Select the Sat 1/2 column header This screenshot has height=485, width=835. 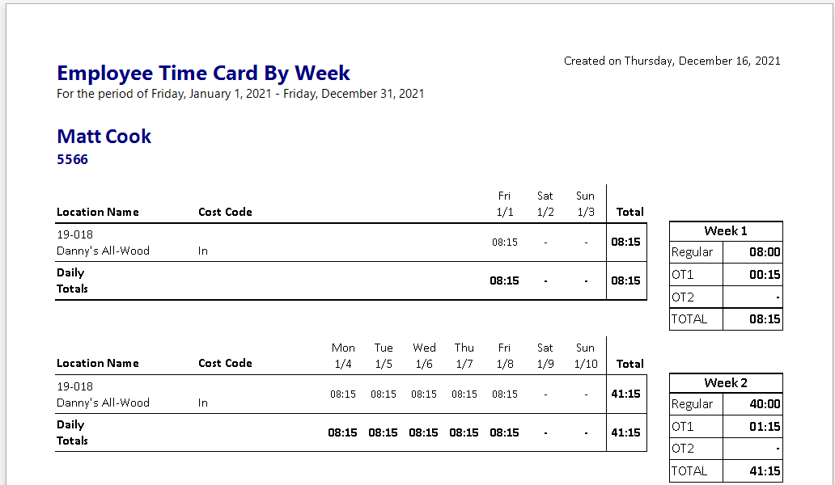[545, 204]
